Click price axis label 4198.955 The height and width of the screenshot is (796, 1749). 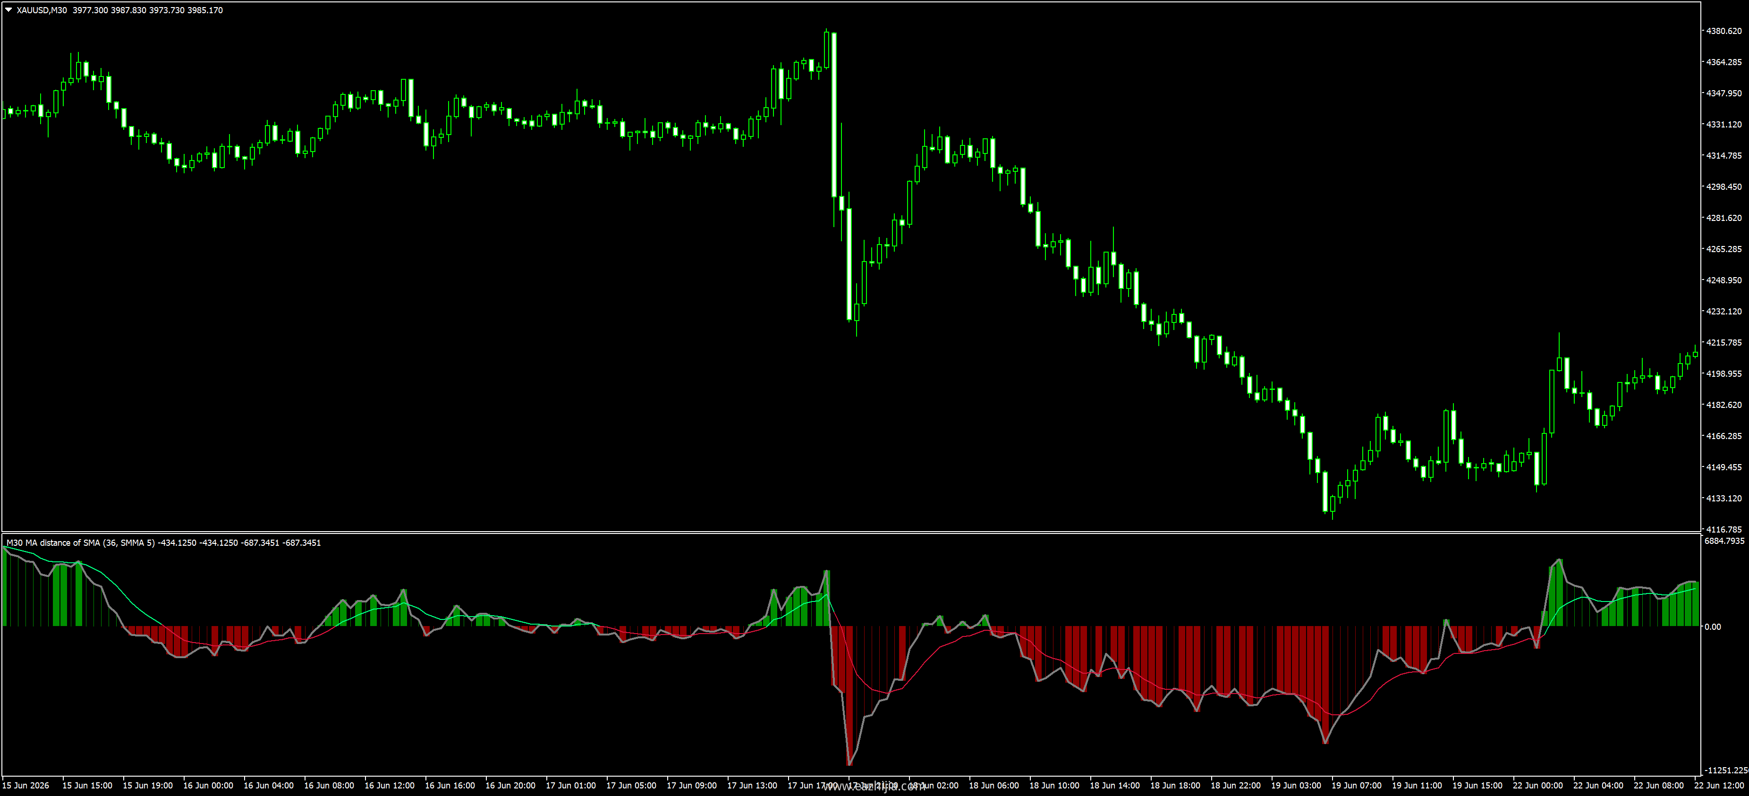(x=1724, y=374)
